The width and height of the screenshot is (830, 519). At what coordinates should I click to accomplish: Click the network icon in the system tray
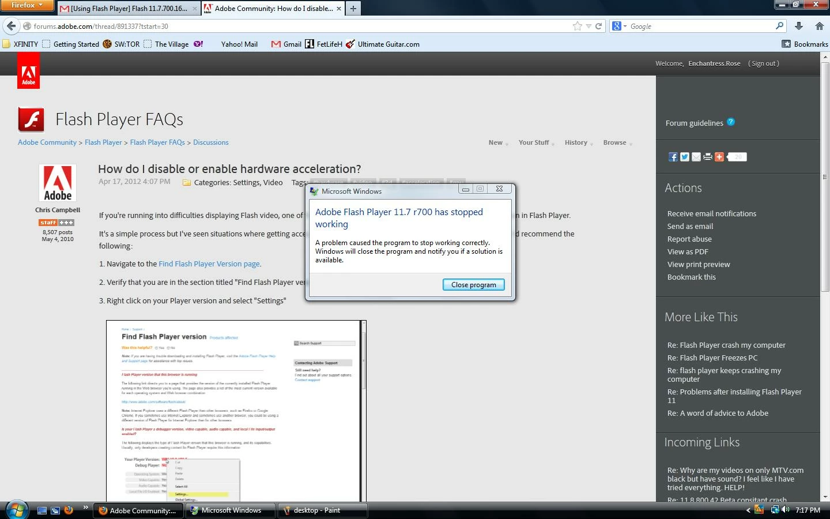(x=775, y=510)
